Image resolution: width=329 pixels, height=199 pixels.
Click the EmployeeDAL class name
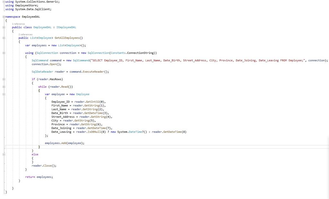[42, 27]
